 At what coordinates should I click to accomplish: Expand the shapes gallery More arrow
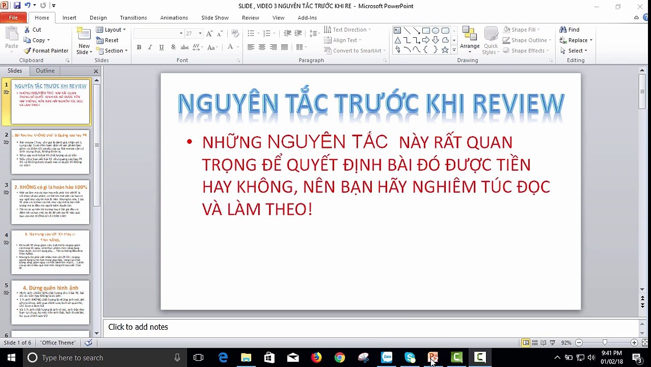tap(454, 50)
